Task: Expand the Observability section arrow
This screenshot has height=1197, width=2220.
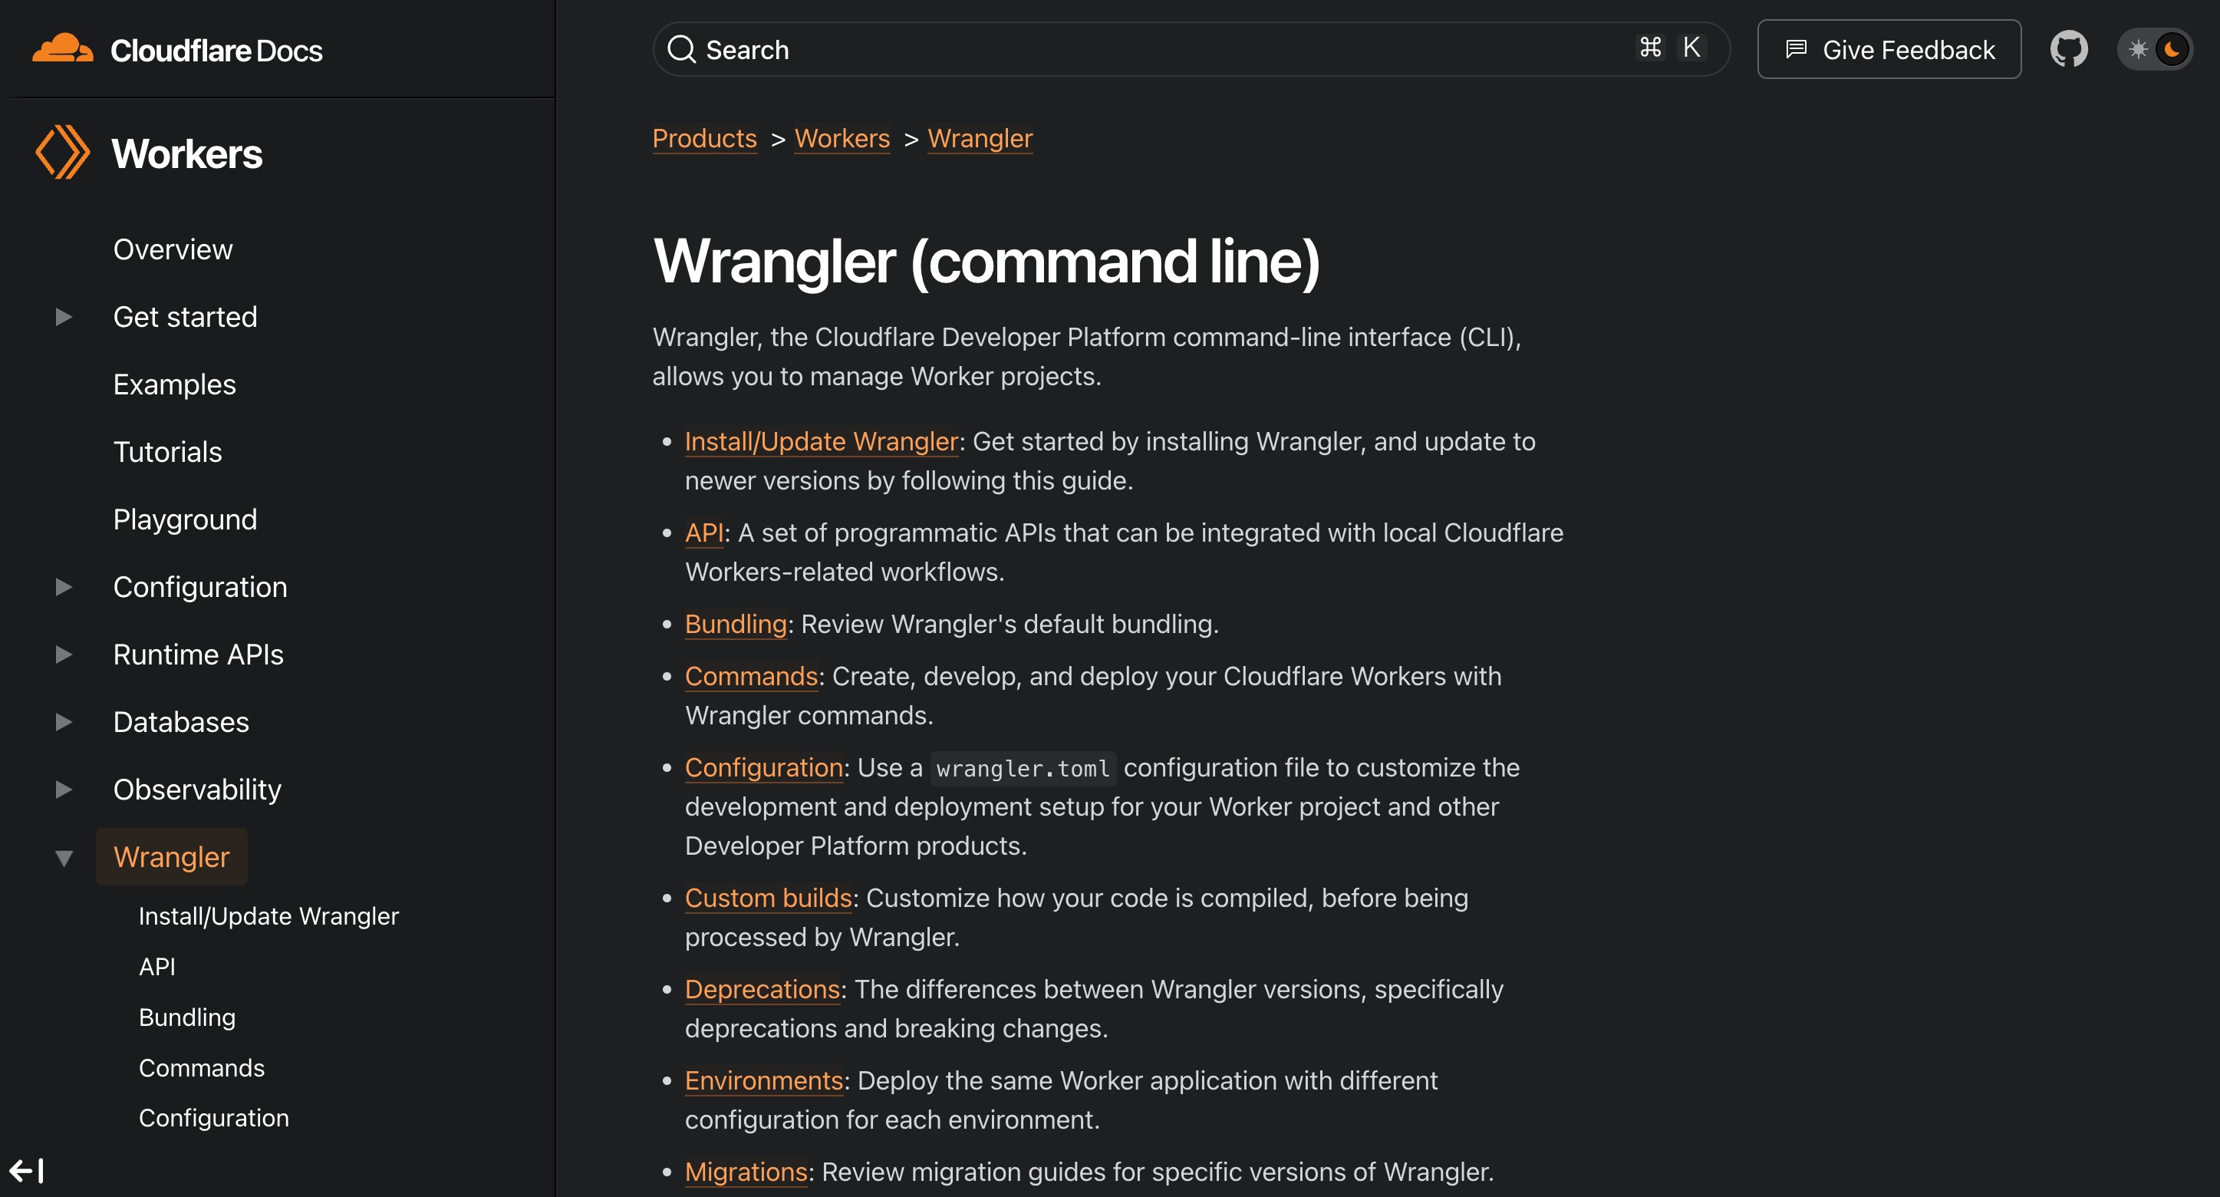Action: pos(63,790)
